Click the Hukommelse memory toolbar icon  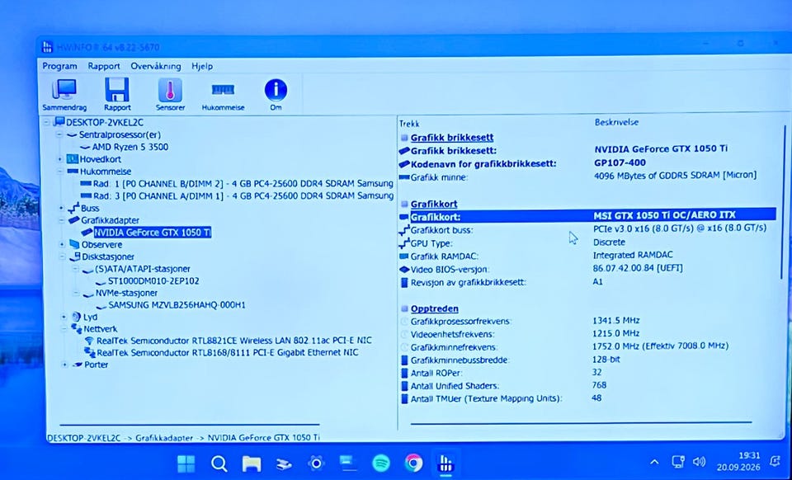tap(223, 95)
